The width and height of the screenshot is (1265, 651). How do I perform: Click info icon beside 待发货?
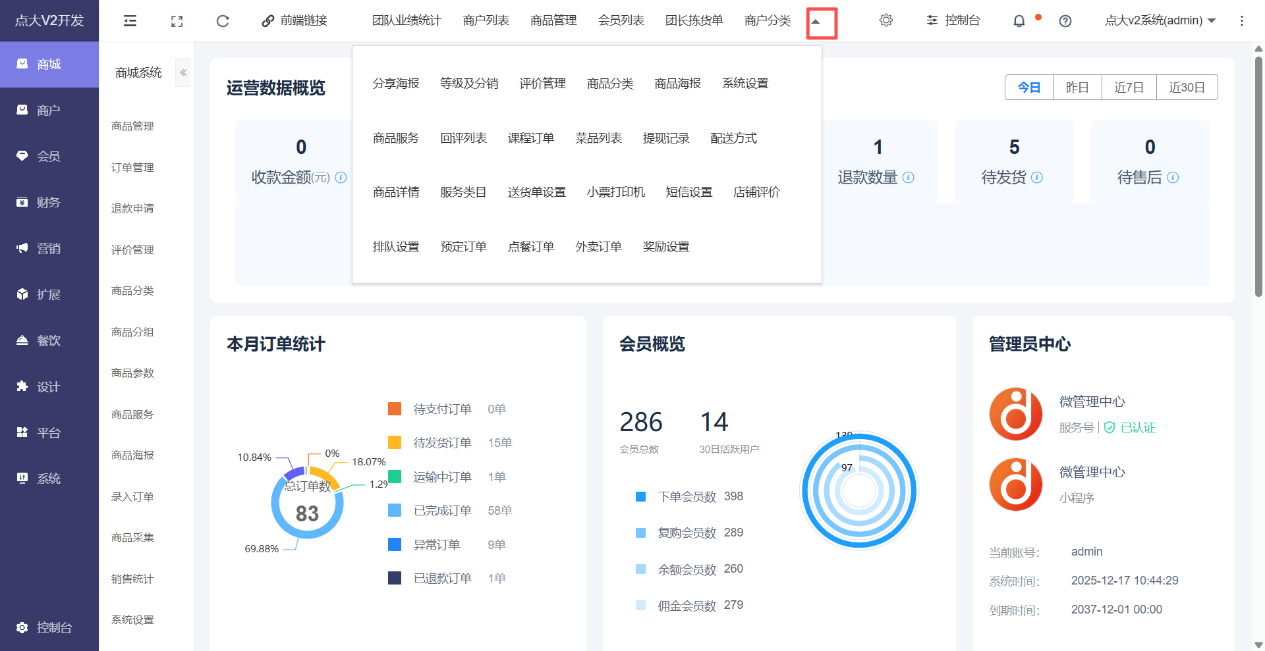(1036, 177)
